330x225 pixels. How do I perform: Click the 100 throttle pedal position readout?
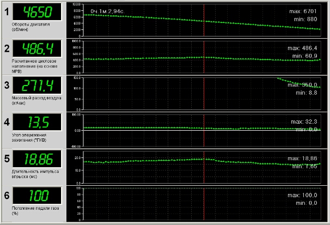[x=37, y=196]
